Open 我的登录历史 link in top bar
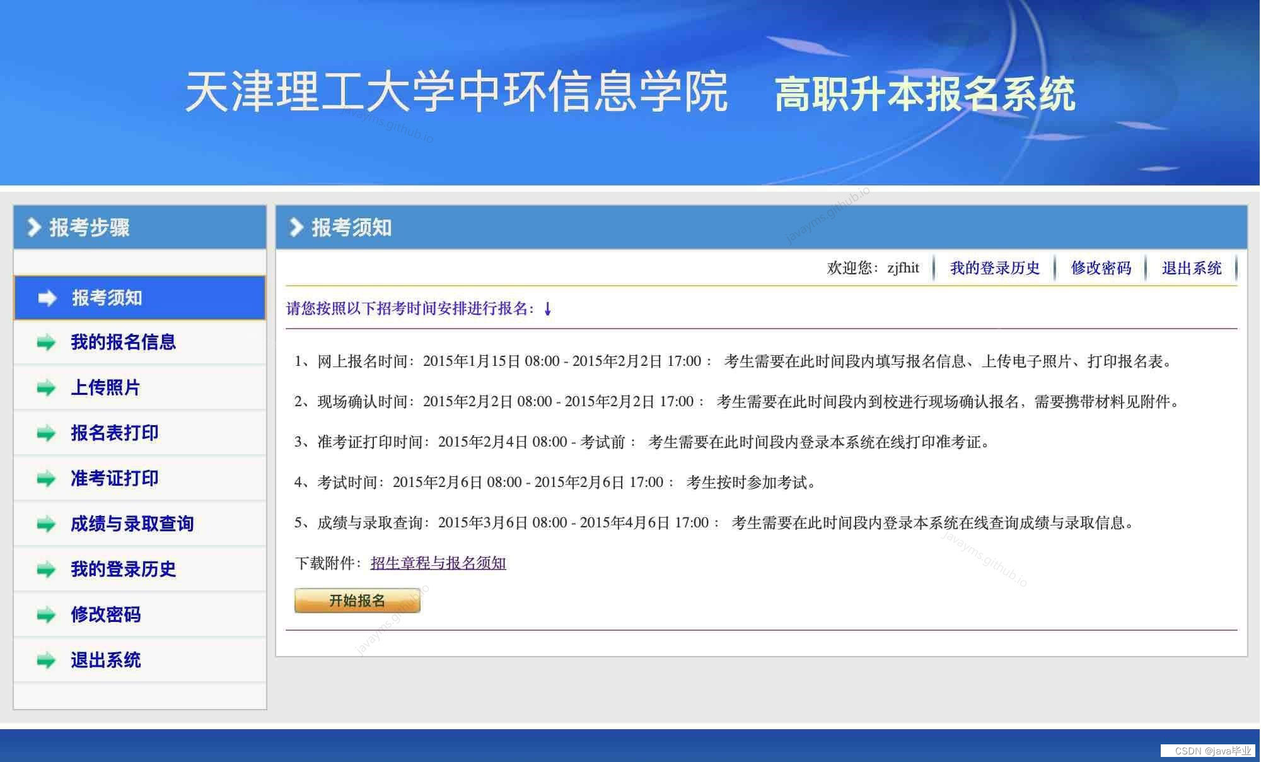The image size is (1261, 762). click(994, 268)
